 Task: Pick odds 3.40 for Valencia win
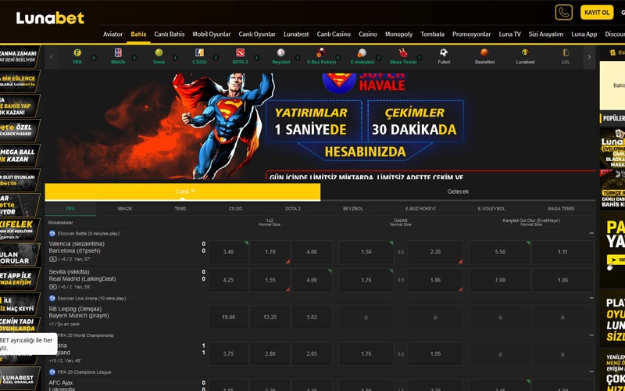(228, 252)
